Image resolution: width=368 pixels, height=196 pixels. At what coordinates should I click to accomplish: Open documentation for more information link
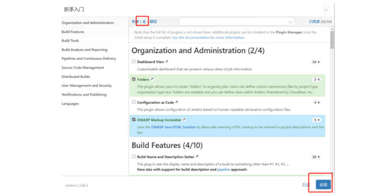coord(209,37)
